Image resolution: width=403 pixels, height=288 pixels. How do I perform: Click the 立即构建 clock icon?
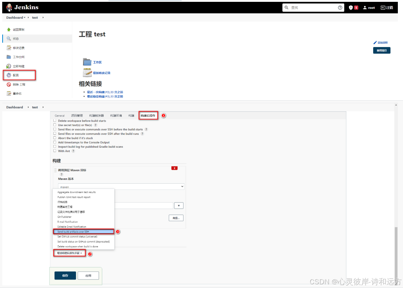click(x=9, y=66)
